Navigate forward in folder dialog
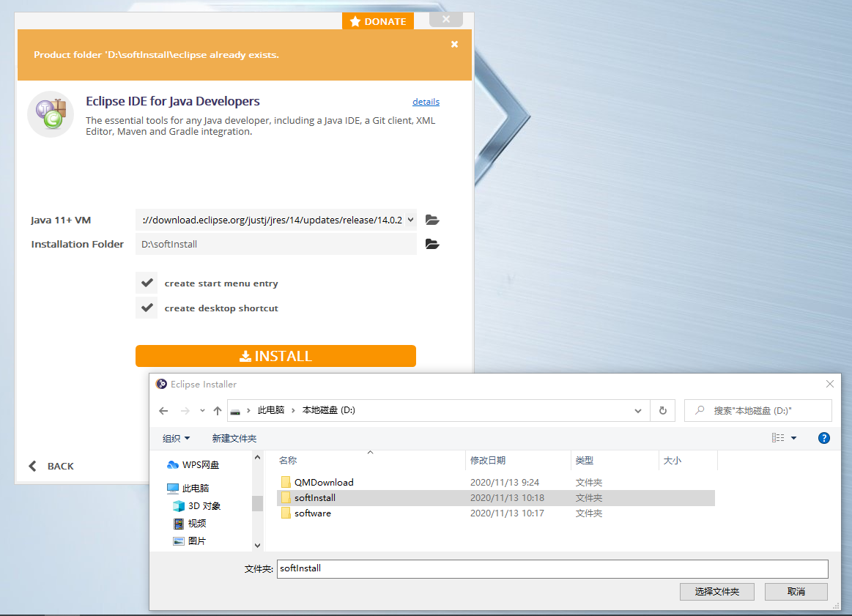Screen dimensions: 852x616 (185, 411)
